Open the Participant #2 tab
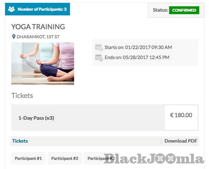Screen dimensions: 209x169 click(65, 158)
